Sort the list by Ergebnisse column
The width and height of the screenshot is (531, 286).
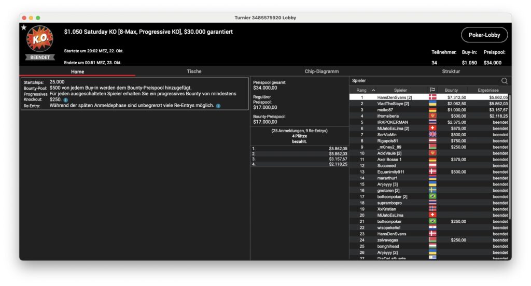pyautogui.click(x=487, y=90)
